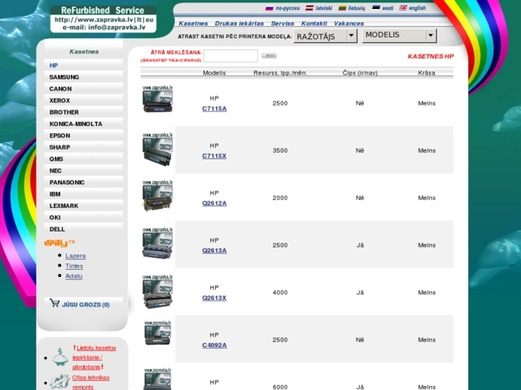Image resolution: width=521 pixels, height=390 pixels.
Task: Click the office equipment repair icon
Action: pos(59,381)
